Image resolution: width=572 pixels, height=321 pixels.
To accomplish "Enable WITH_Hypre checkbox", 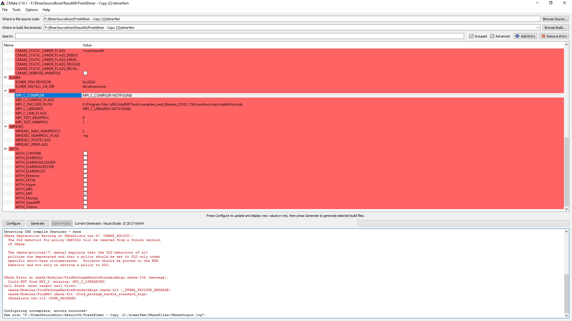I will pos(85,184).
